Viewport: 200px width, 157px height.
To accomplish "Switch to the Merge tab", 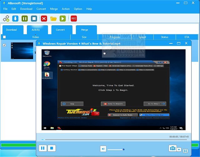I will point(86,30).
